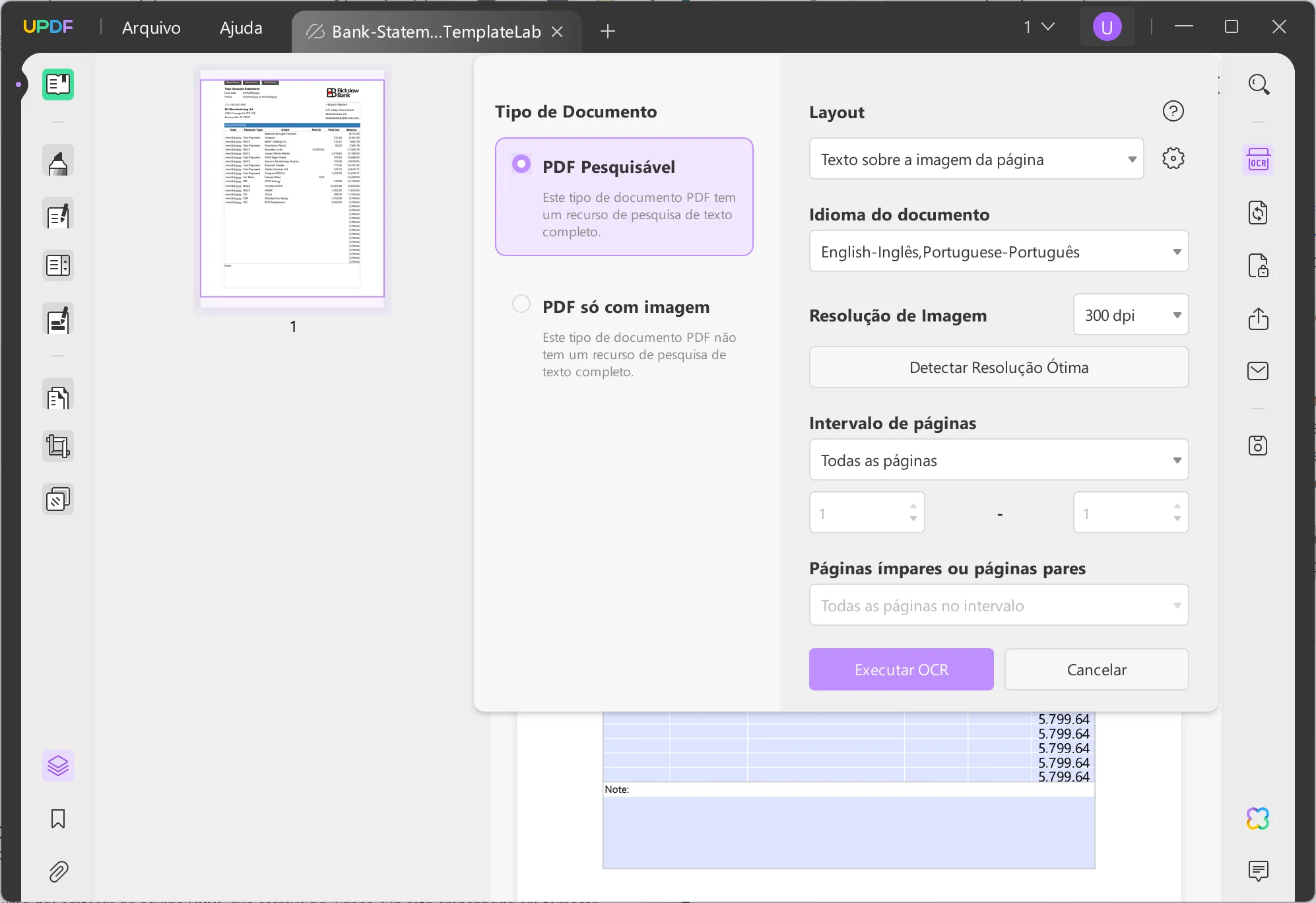Open the Attachments paperclip panel

[58, 871]
